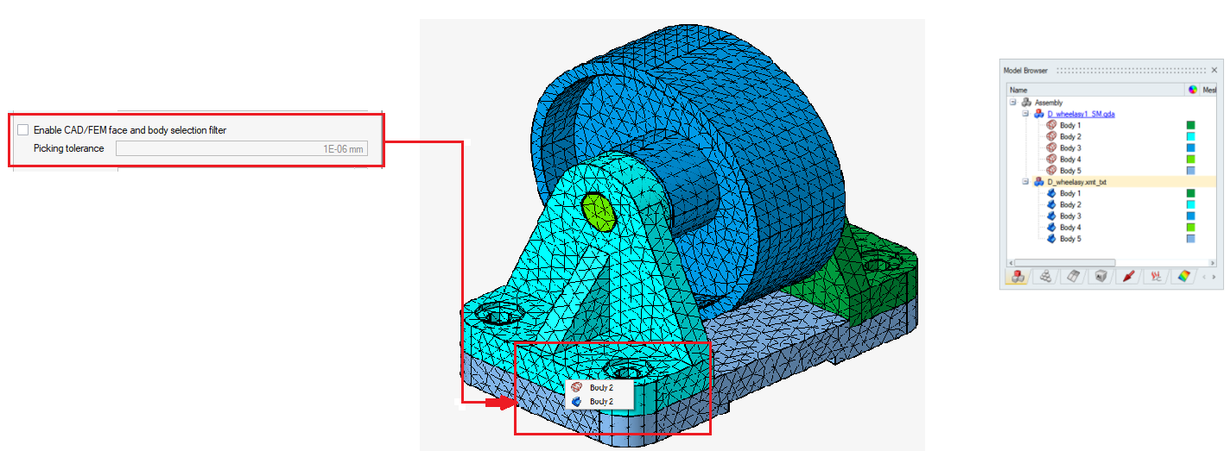
Task: Click the Model Browser title bar grip
Action: [1131, 70]
